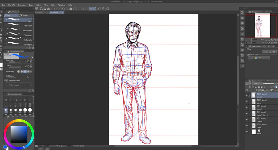Create a new canvas from command bar

pyautogui.click(x=41, y=9)
